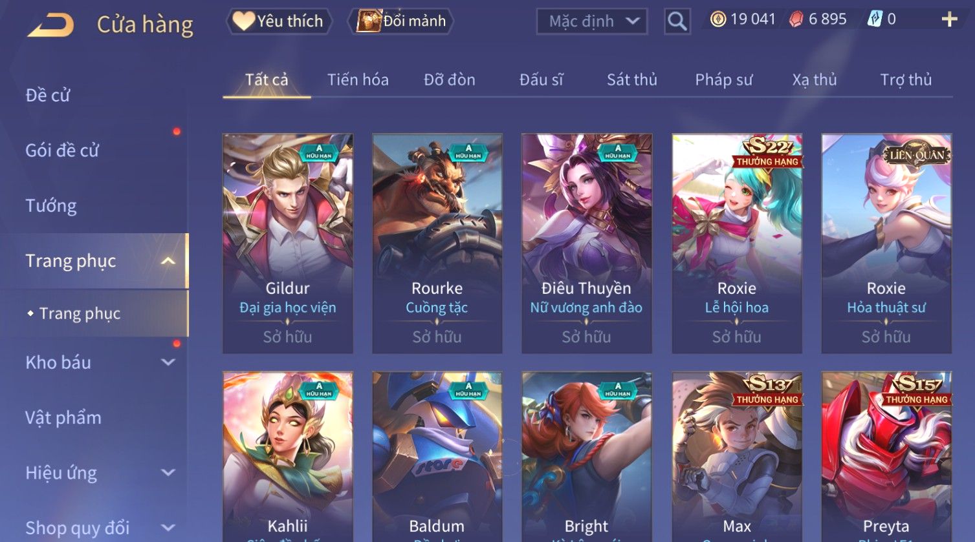The image size is (975, 542).
Task: Switch to the Sát thủ tab
Action: pyautogui.click(x=631, y=79)
